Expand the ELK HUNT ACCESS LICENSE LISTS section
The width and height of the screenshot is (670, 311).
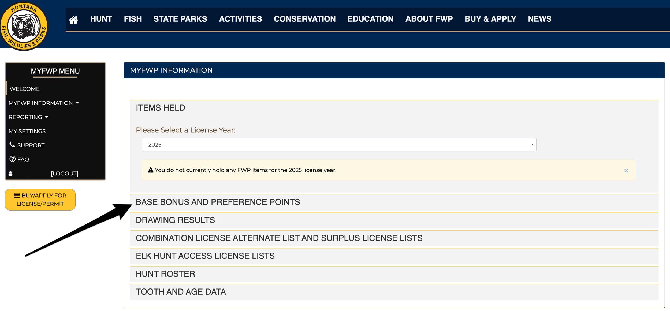tap(205, 256)
